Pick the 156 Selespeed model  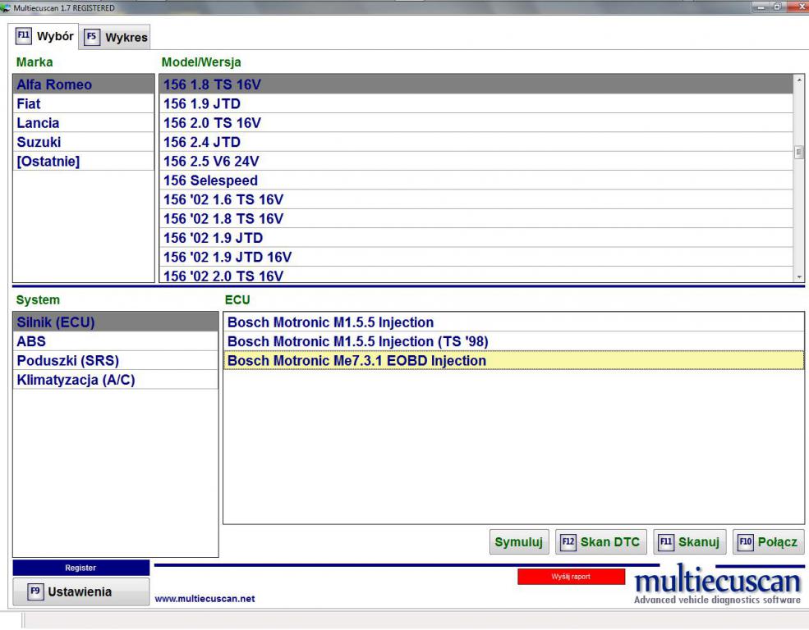coord(476,180)
